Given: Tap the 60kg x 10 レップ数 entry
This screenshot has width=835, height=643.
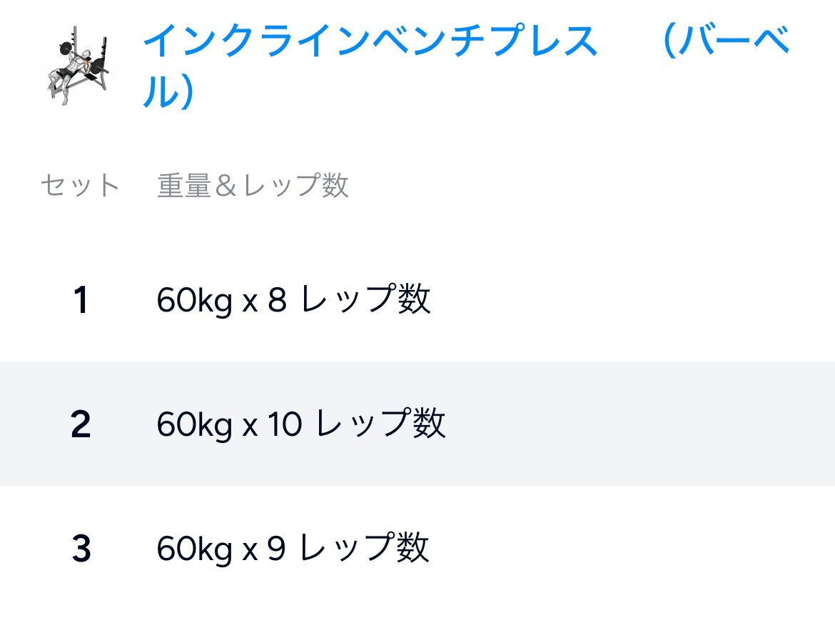Looking at the screenshot, I should click(x=300, y=424).
